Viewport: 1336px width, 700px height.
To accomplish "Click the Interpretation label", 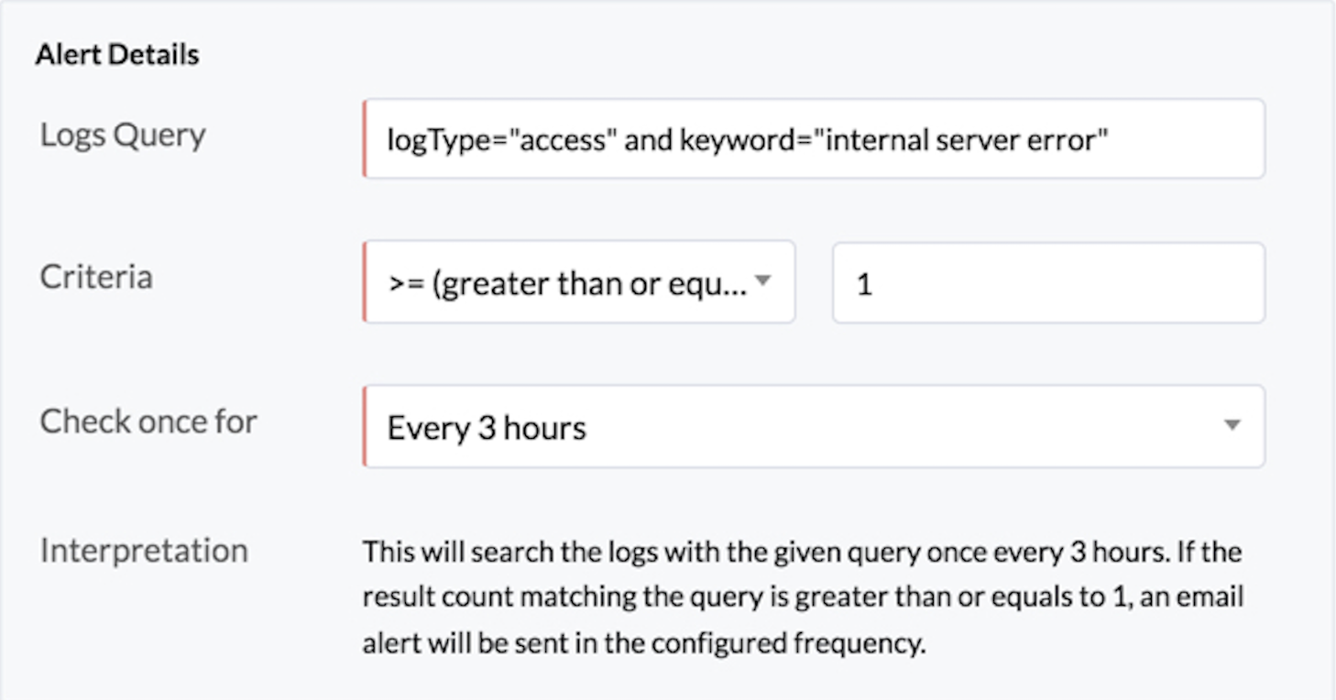I will click(144, 551).
